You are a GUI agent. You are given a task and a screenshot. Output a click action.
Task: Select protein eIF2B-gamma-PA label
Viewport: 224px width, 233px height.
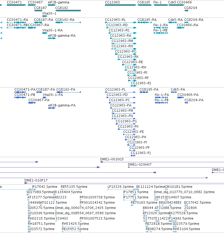[x=62, y=105]
